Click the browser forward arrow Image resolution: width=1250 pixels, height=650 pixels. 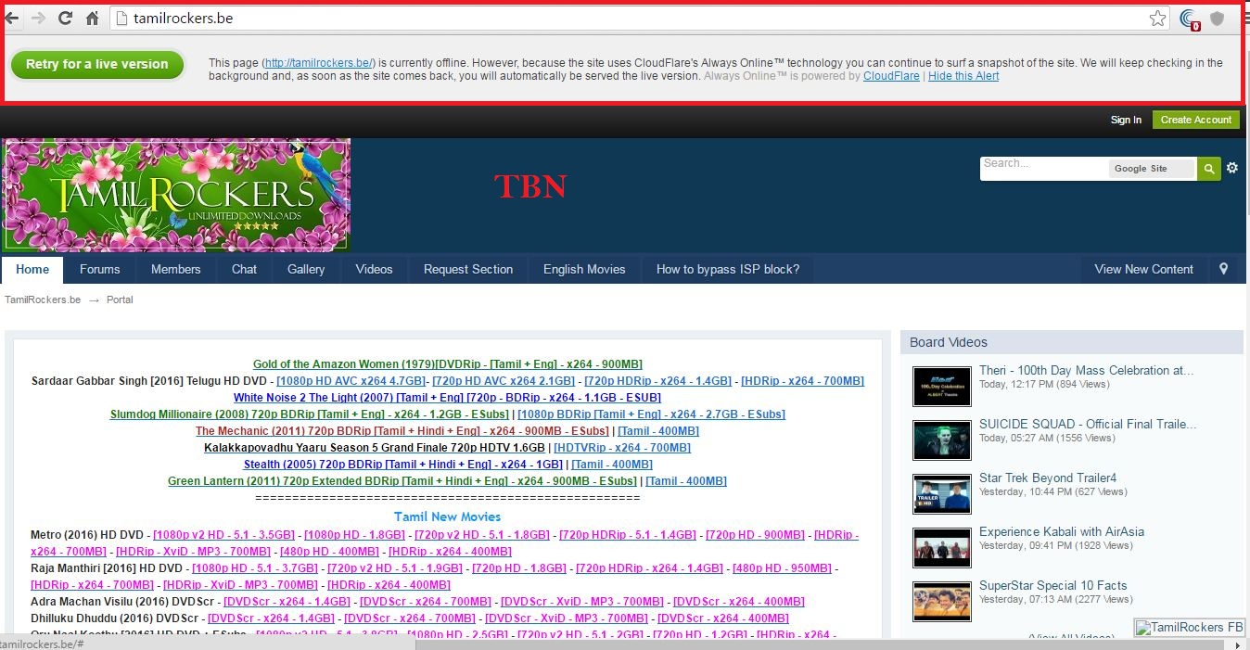[38, 19]
